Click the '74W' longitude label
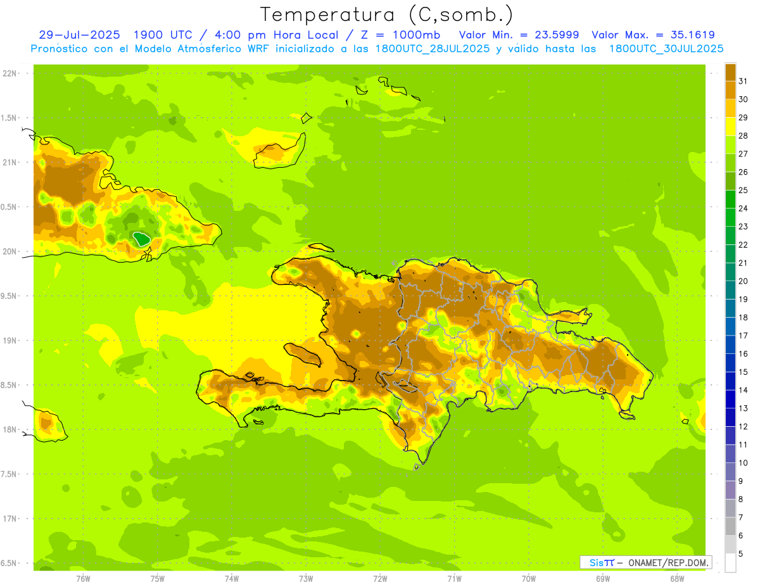 coord(232,579)
